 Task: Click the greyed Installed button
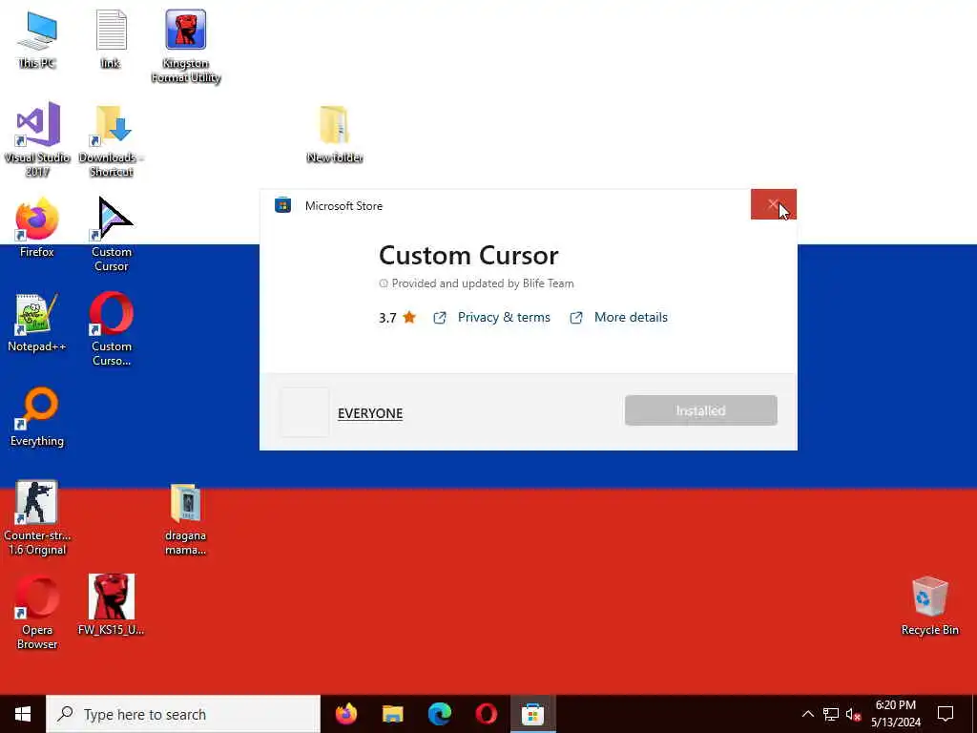click(701, 410)
